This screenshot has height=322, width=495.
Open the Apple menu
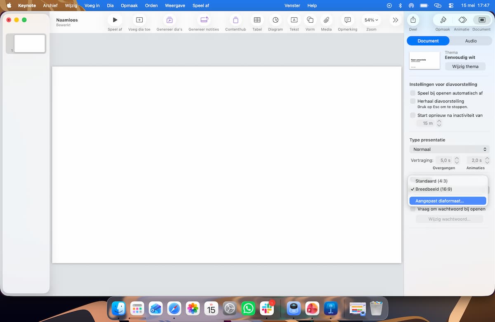(x=9, y=5)
